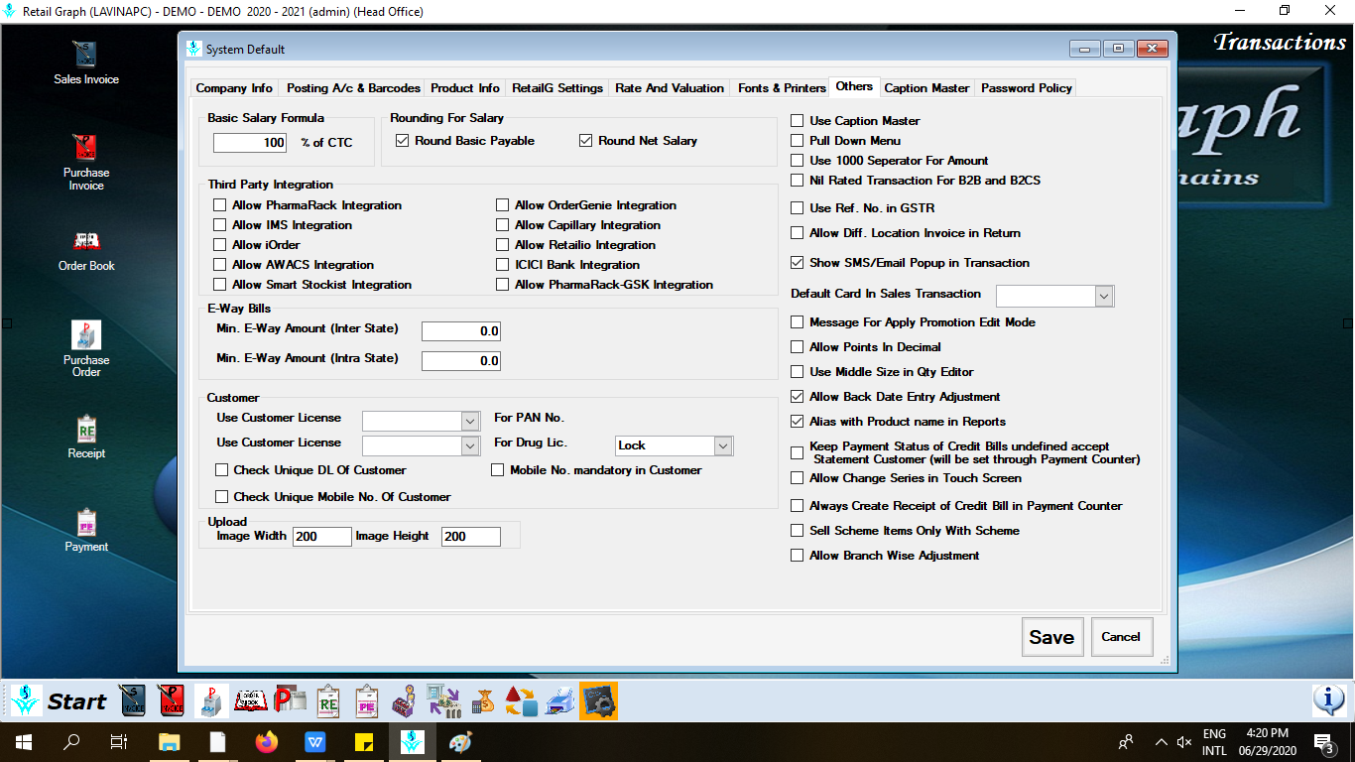Check Use Caption Master
Image resolution: width=1355 pixels, height=762 pixels.
tap(797, 121)
